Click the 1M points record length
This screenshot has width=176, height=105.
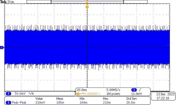[x=113, y=94]
